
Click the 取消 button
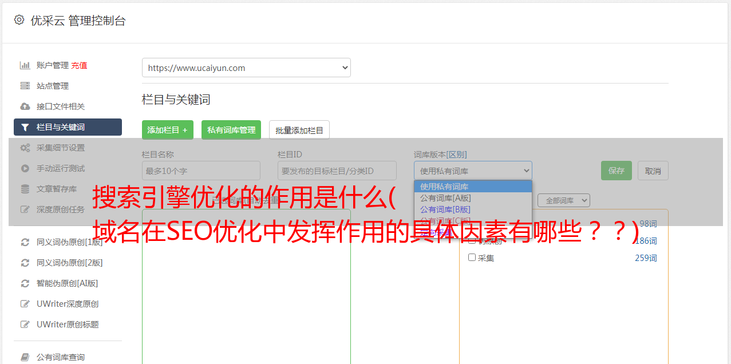pos(653,171)
